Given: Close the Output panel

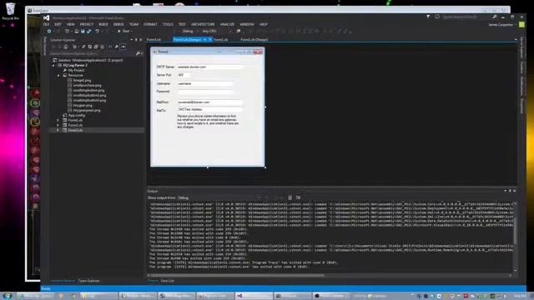Looking at the screenshot, I should [x=514, y=191].
